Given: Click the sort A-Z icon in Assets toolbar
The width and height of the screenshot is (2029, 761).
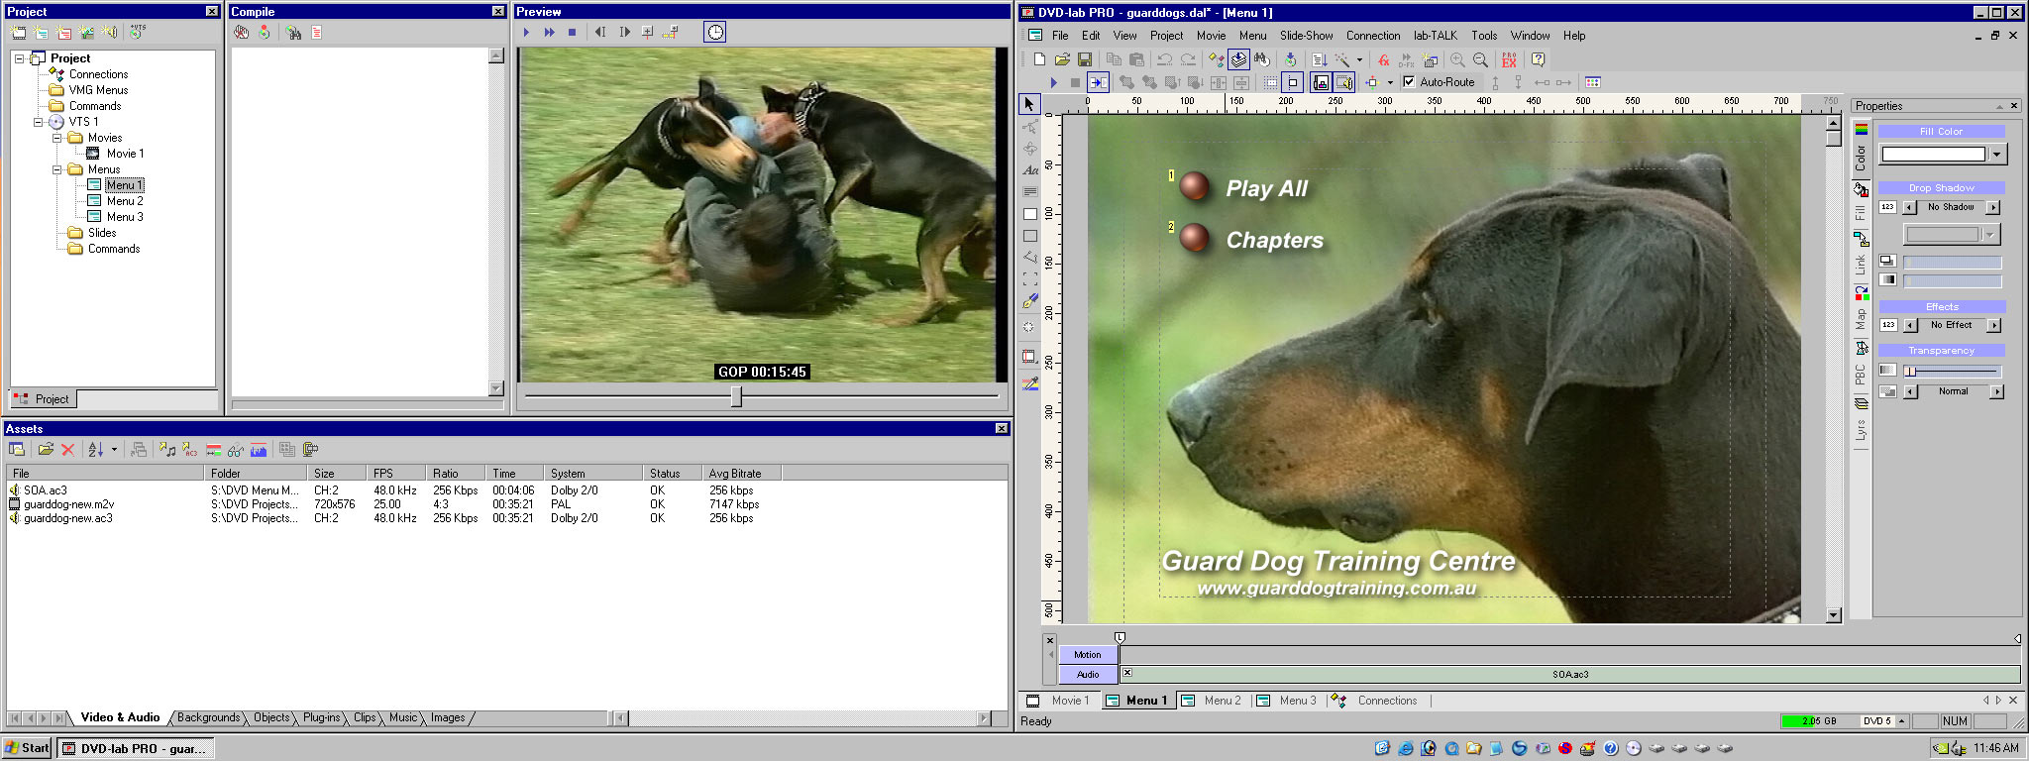Looking at the screenshot, I should [96, 450].
